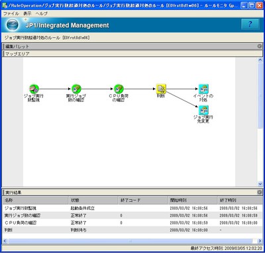
Task: Click the JP1 globe logo icon
Action: click(13, 25)
